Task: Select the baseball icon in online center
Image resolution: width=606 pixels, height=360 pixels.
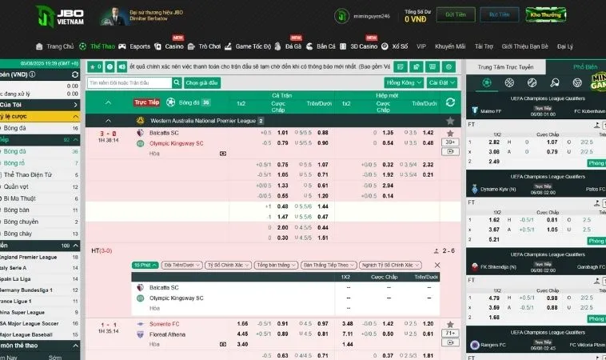Action: [x=532, y=82]
